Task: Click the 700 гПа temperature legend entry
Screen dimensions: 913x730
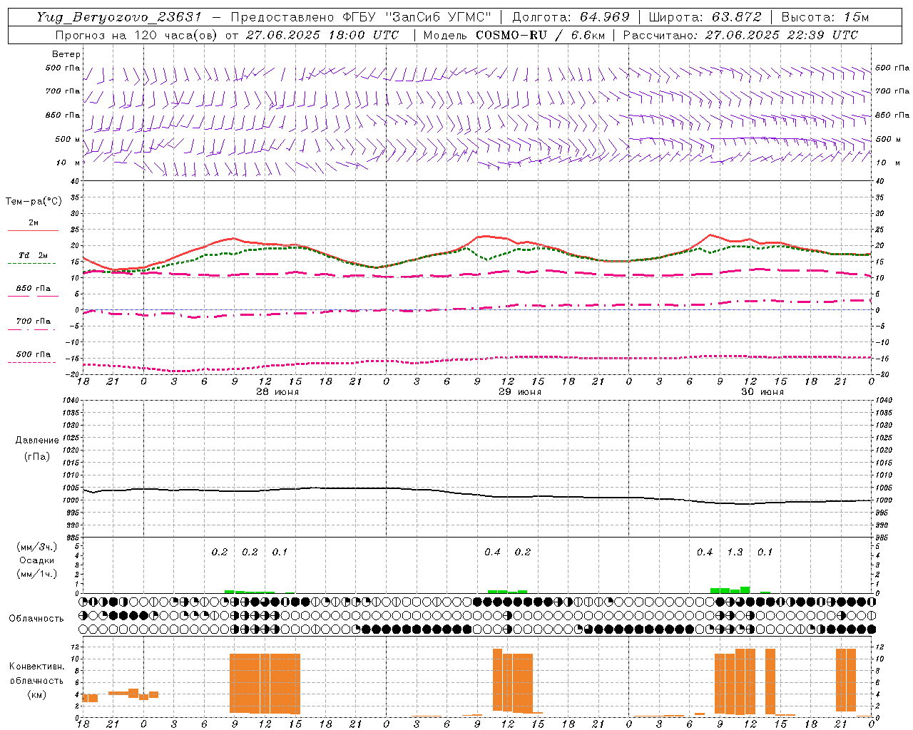Action: 34,321
